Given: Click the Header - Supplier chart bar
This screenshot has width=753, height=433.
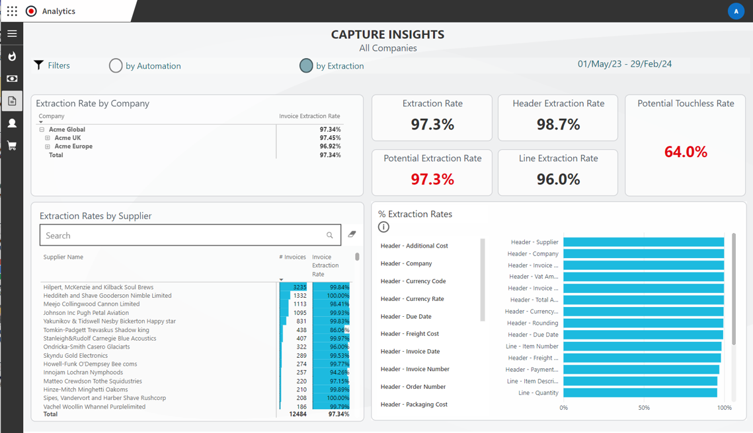Looking at the screenshot, I should tap(643, 242).
